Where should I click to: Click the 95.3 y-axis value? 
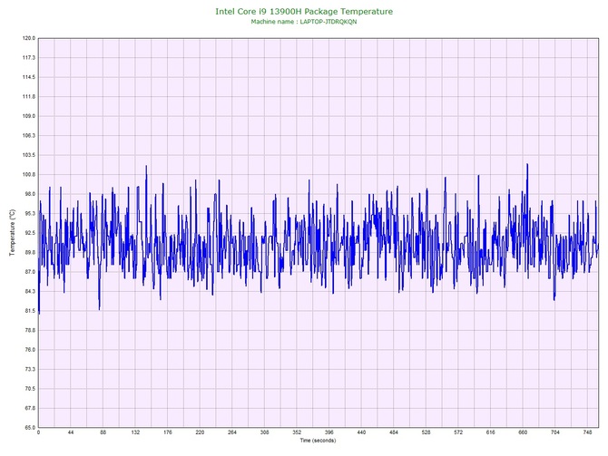tap(30, 213)
